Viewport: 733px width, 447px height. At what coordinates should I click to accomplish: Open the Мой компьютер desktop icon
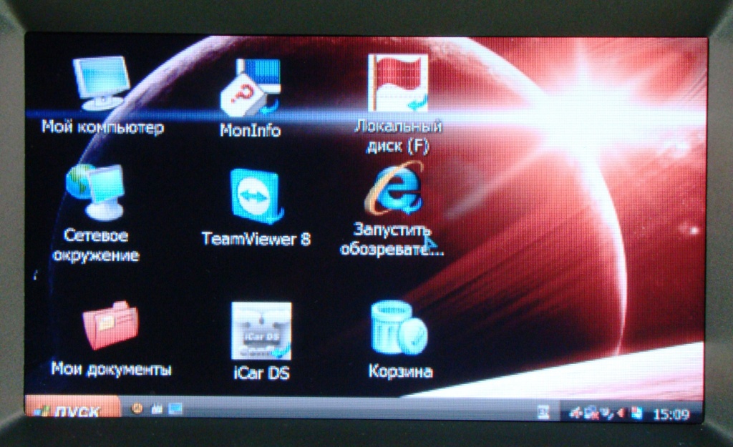[x=101, y=84]
